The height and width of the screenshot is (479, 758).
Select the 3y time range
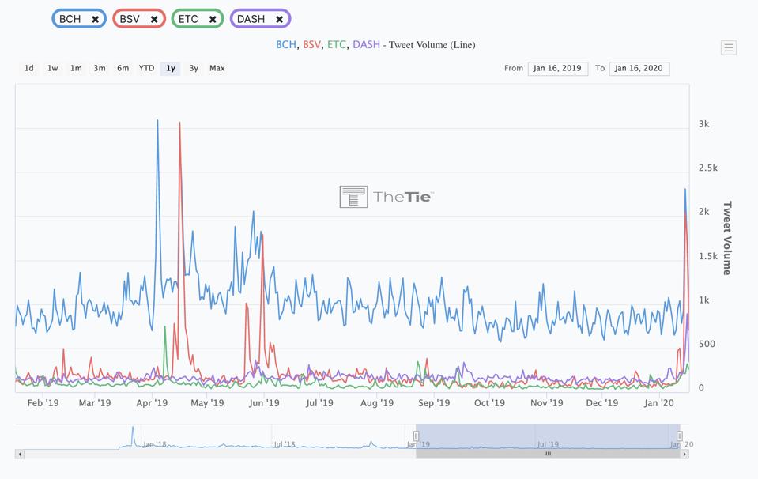[x=194, y=68]
